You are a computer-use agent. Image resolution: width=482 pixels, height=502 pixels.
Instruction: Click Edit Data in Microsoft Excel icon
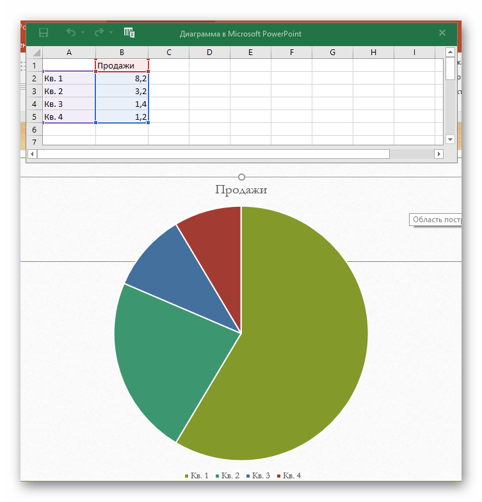click(129, 32)
